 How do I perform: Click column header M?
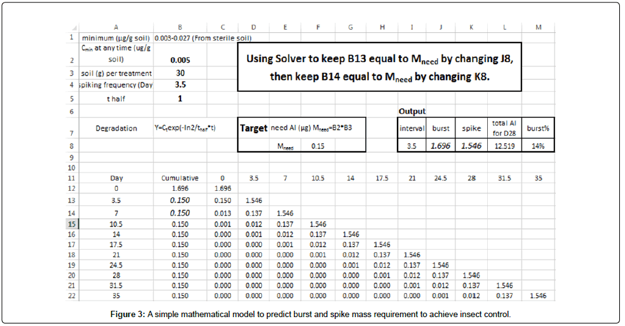click(537, 27)
